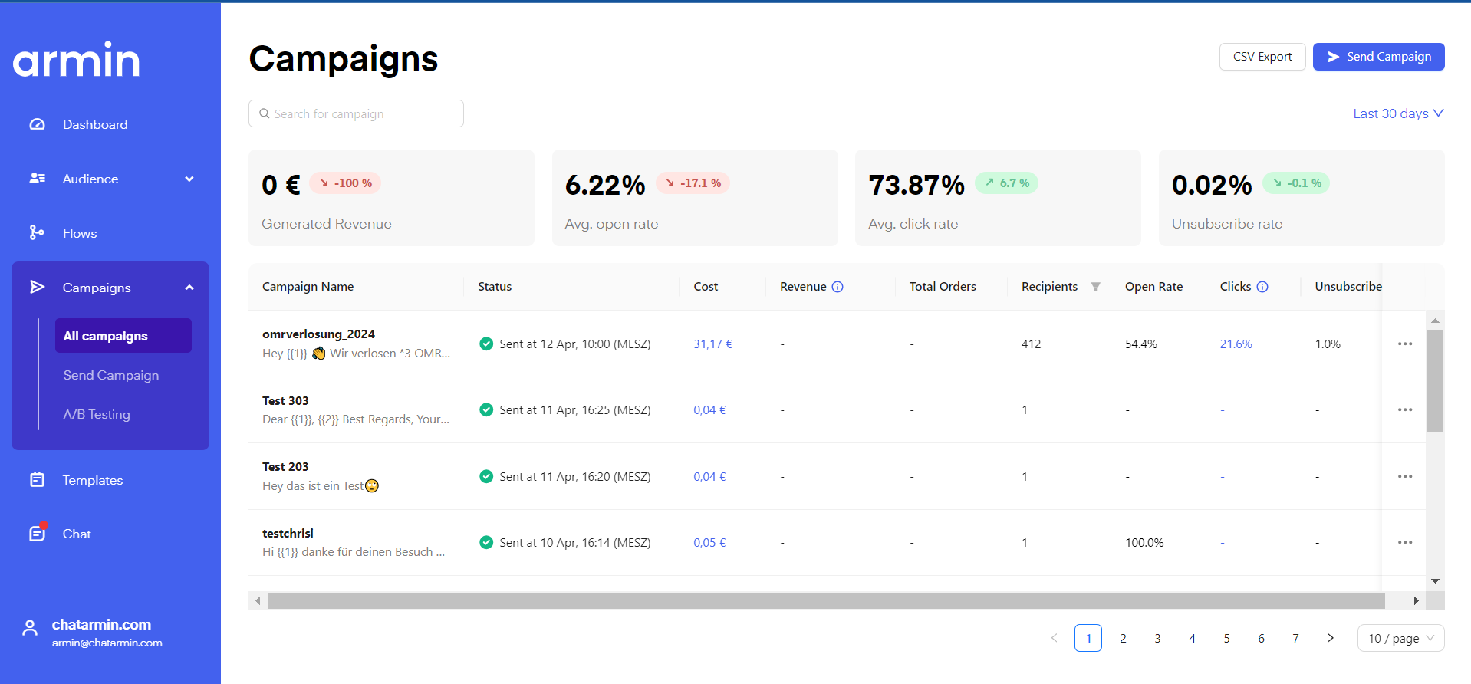Change the 10 / page size dropdown

pos(1400,638)
